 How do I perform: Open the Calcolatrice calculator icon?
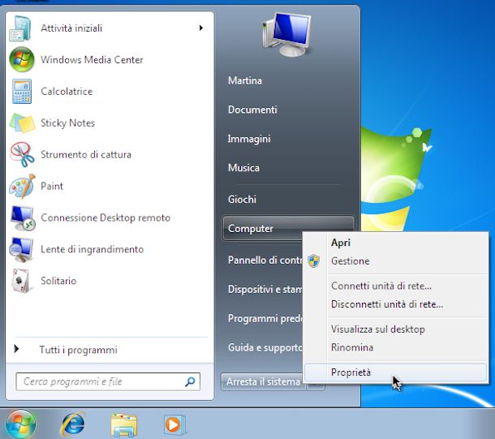22,91
